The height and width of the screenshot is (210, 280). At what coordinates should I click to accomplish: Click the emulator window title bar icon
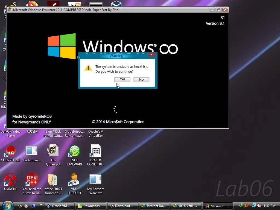pos(10,10)
